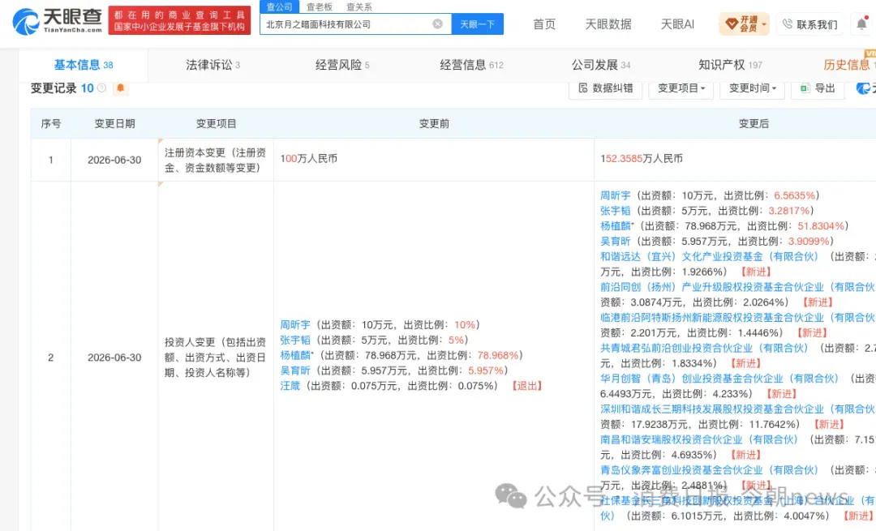This screenshot has width=876, height=531.
Task: Click the 数据纠错 button
Action: [x=606, y=88]
